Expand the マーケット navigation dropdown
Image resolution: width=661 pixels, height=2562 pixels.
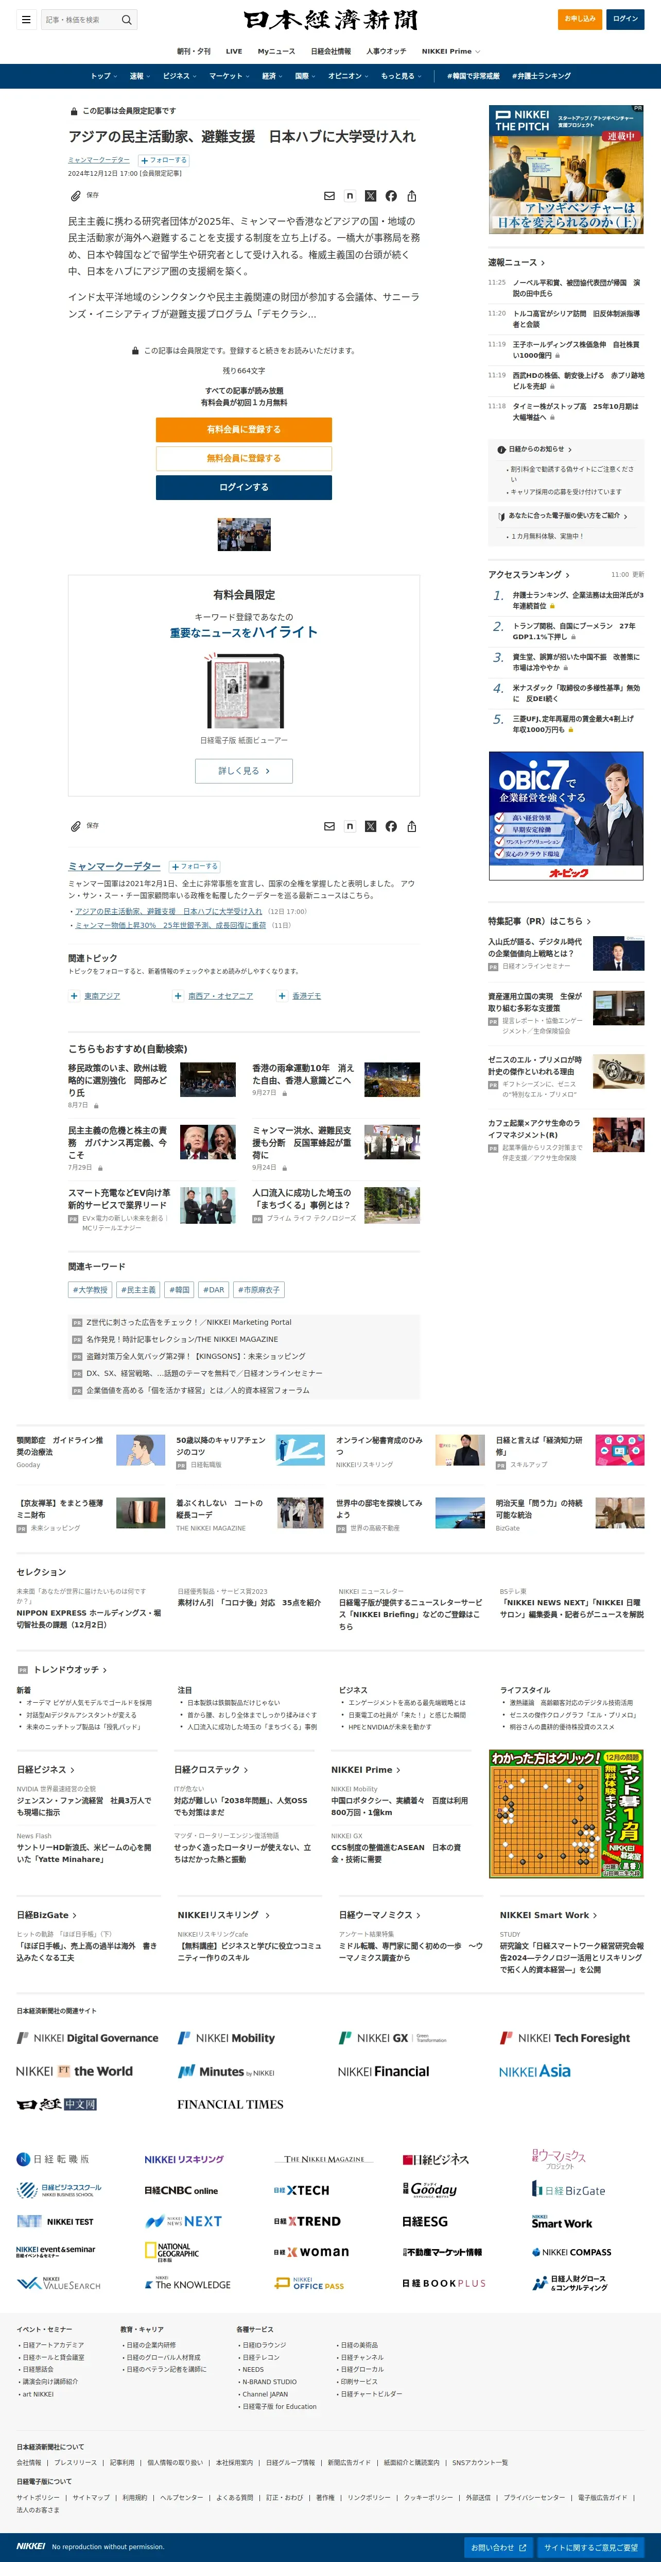pyautogui.click(x=228, y=77)
